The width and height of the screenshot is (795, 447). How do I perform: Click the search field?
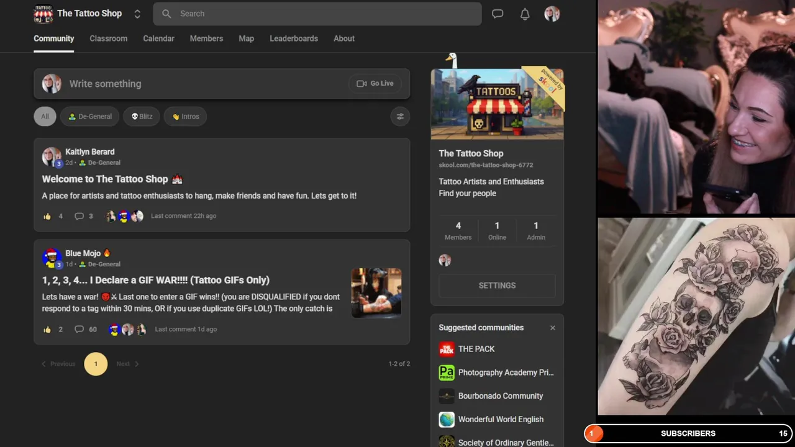317,14
